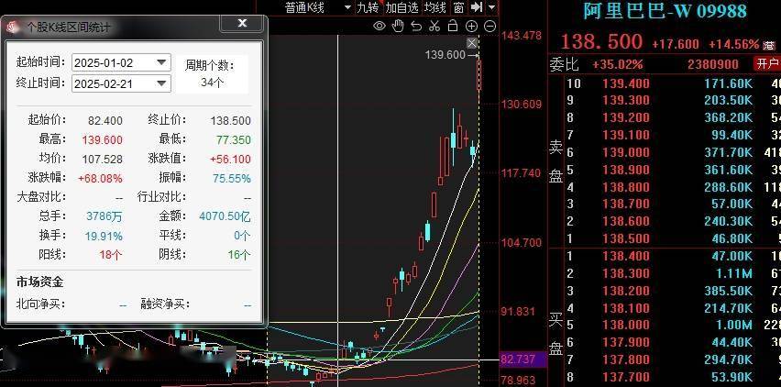Click the 市场资金 section heading

point(39,282)
